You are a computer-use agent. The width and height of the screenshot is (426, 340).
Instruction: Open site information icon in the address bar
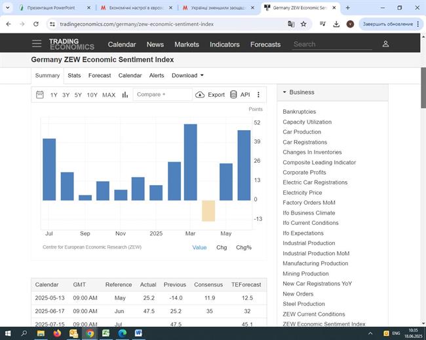[x=52, y=24]
